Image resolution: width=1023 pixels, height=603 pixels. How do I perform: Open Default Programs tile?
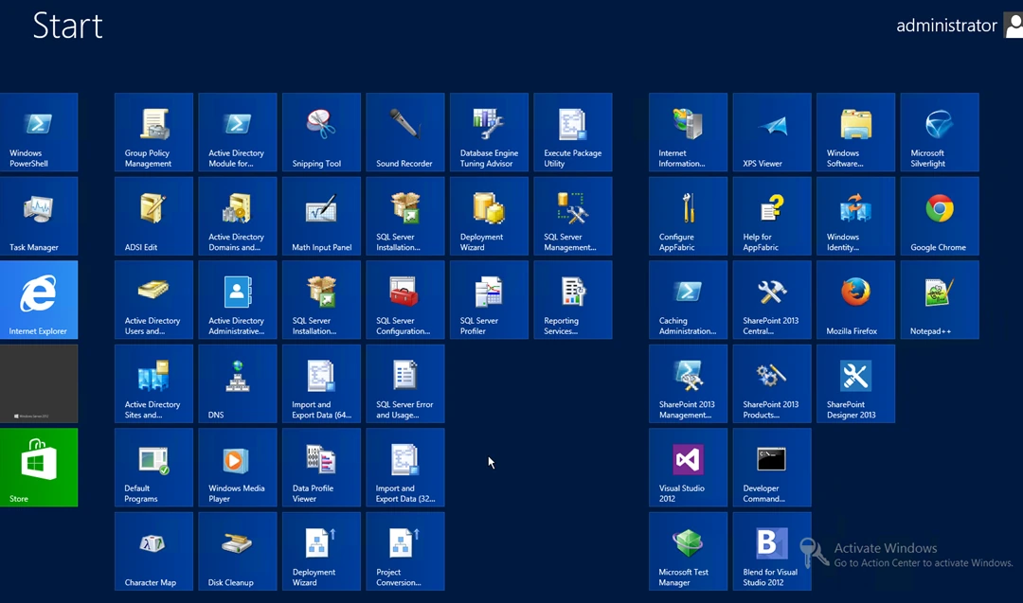tap(154, 468)
